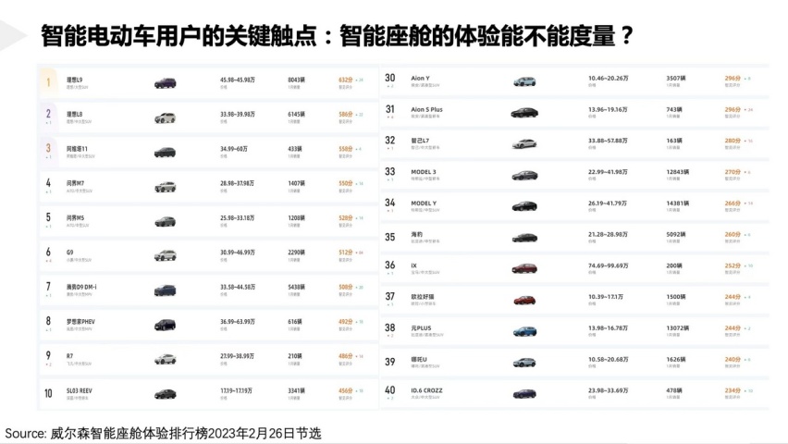
Task: Click the ID.6 CROZZ car image
Action: tap(524, 394)
